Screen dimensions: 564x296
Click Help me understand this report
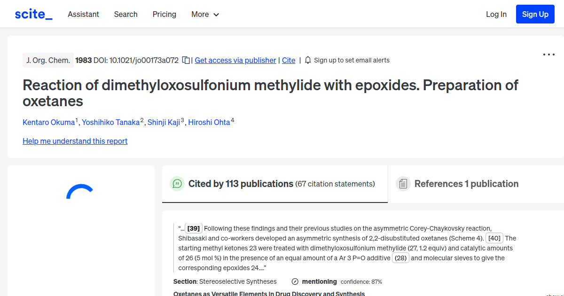(75, 141)
